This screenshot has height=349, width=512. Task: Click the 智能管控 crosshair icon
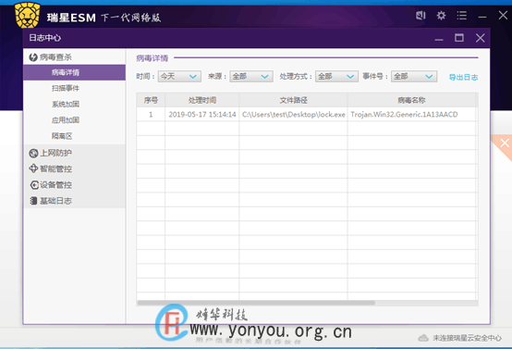[33, 168]
